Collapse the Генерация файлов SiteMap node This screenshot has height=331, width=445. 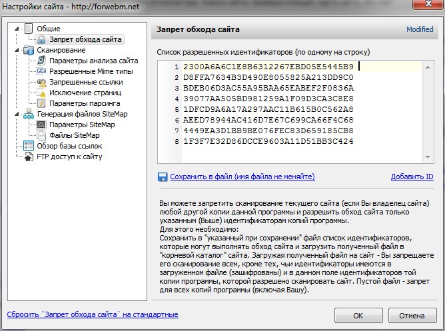17,114
